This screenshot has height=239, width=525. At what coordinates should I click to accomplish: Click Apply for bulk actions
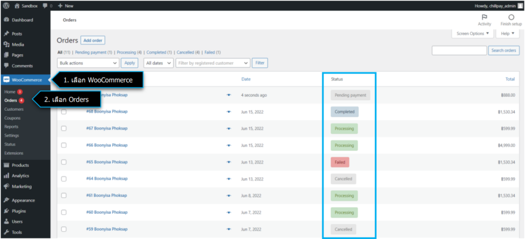click(x=129, y=63)
